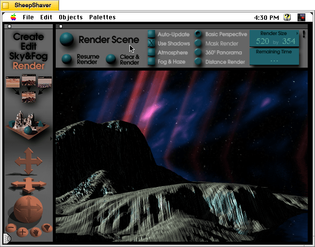
Task: Click the upright four-arrow camera cross
Action: point(29,161)
